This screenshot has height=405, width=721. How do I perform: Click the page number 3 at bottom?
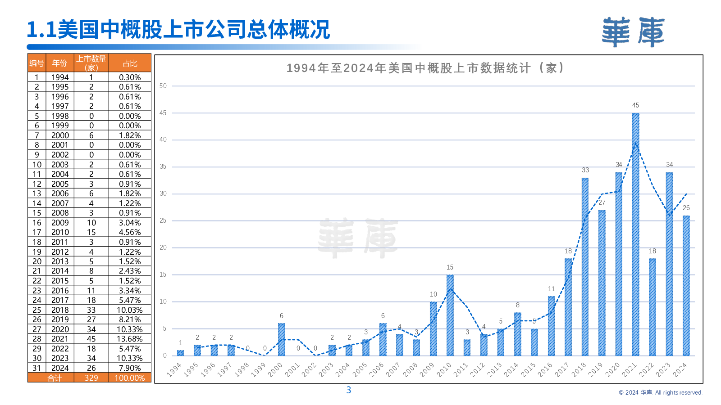point(348,390)
